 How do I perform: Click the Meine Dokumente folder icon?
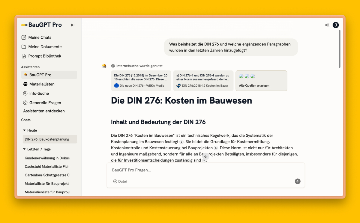click(x=24, y=47)
